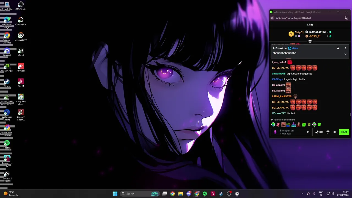This screenshot has width=352, height=198.
Task: Open the translate page icon in address bar
Action: pos(346,18)
